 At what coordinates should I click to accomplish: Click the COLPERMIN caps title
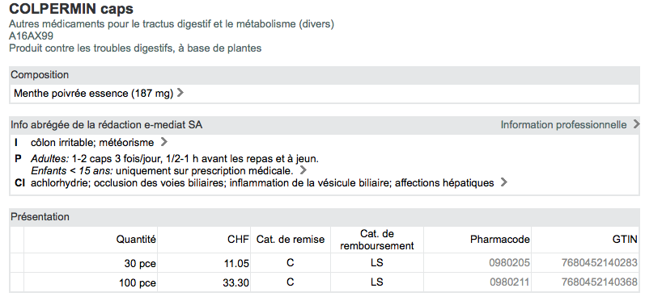(x=71, y=9)
